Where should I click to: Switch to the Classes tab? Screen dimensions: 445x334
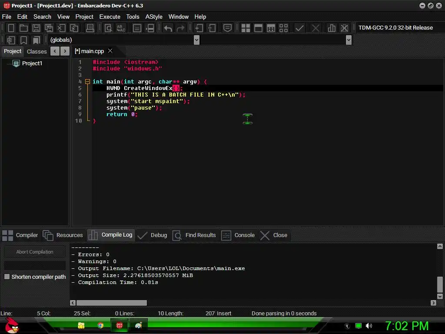(37, 51)
